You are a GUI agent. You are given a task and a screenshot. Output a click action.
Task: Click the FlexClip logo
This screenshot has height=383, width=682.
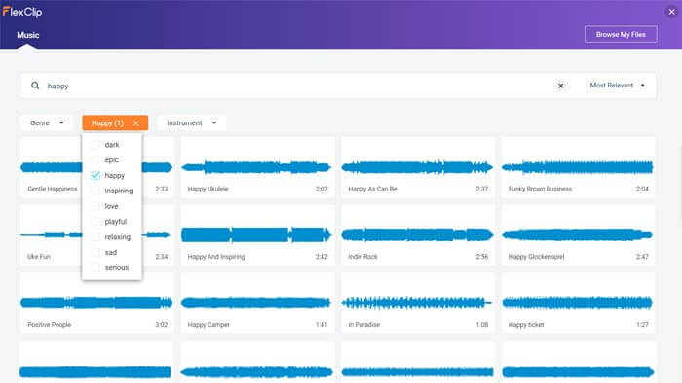(x=22, y=12)
